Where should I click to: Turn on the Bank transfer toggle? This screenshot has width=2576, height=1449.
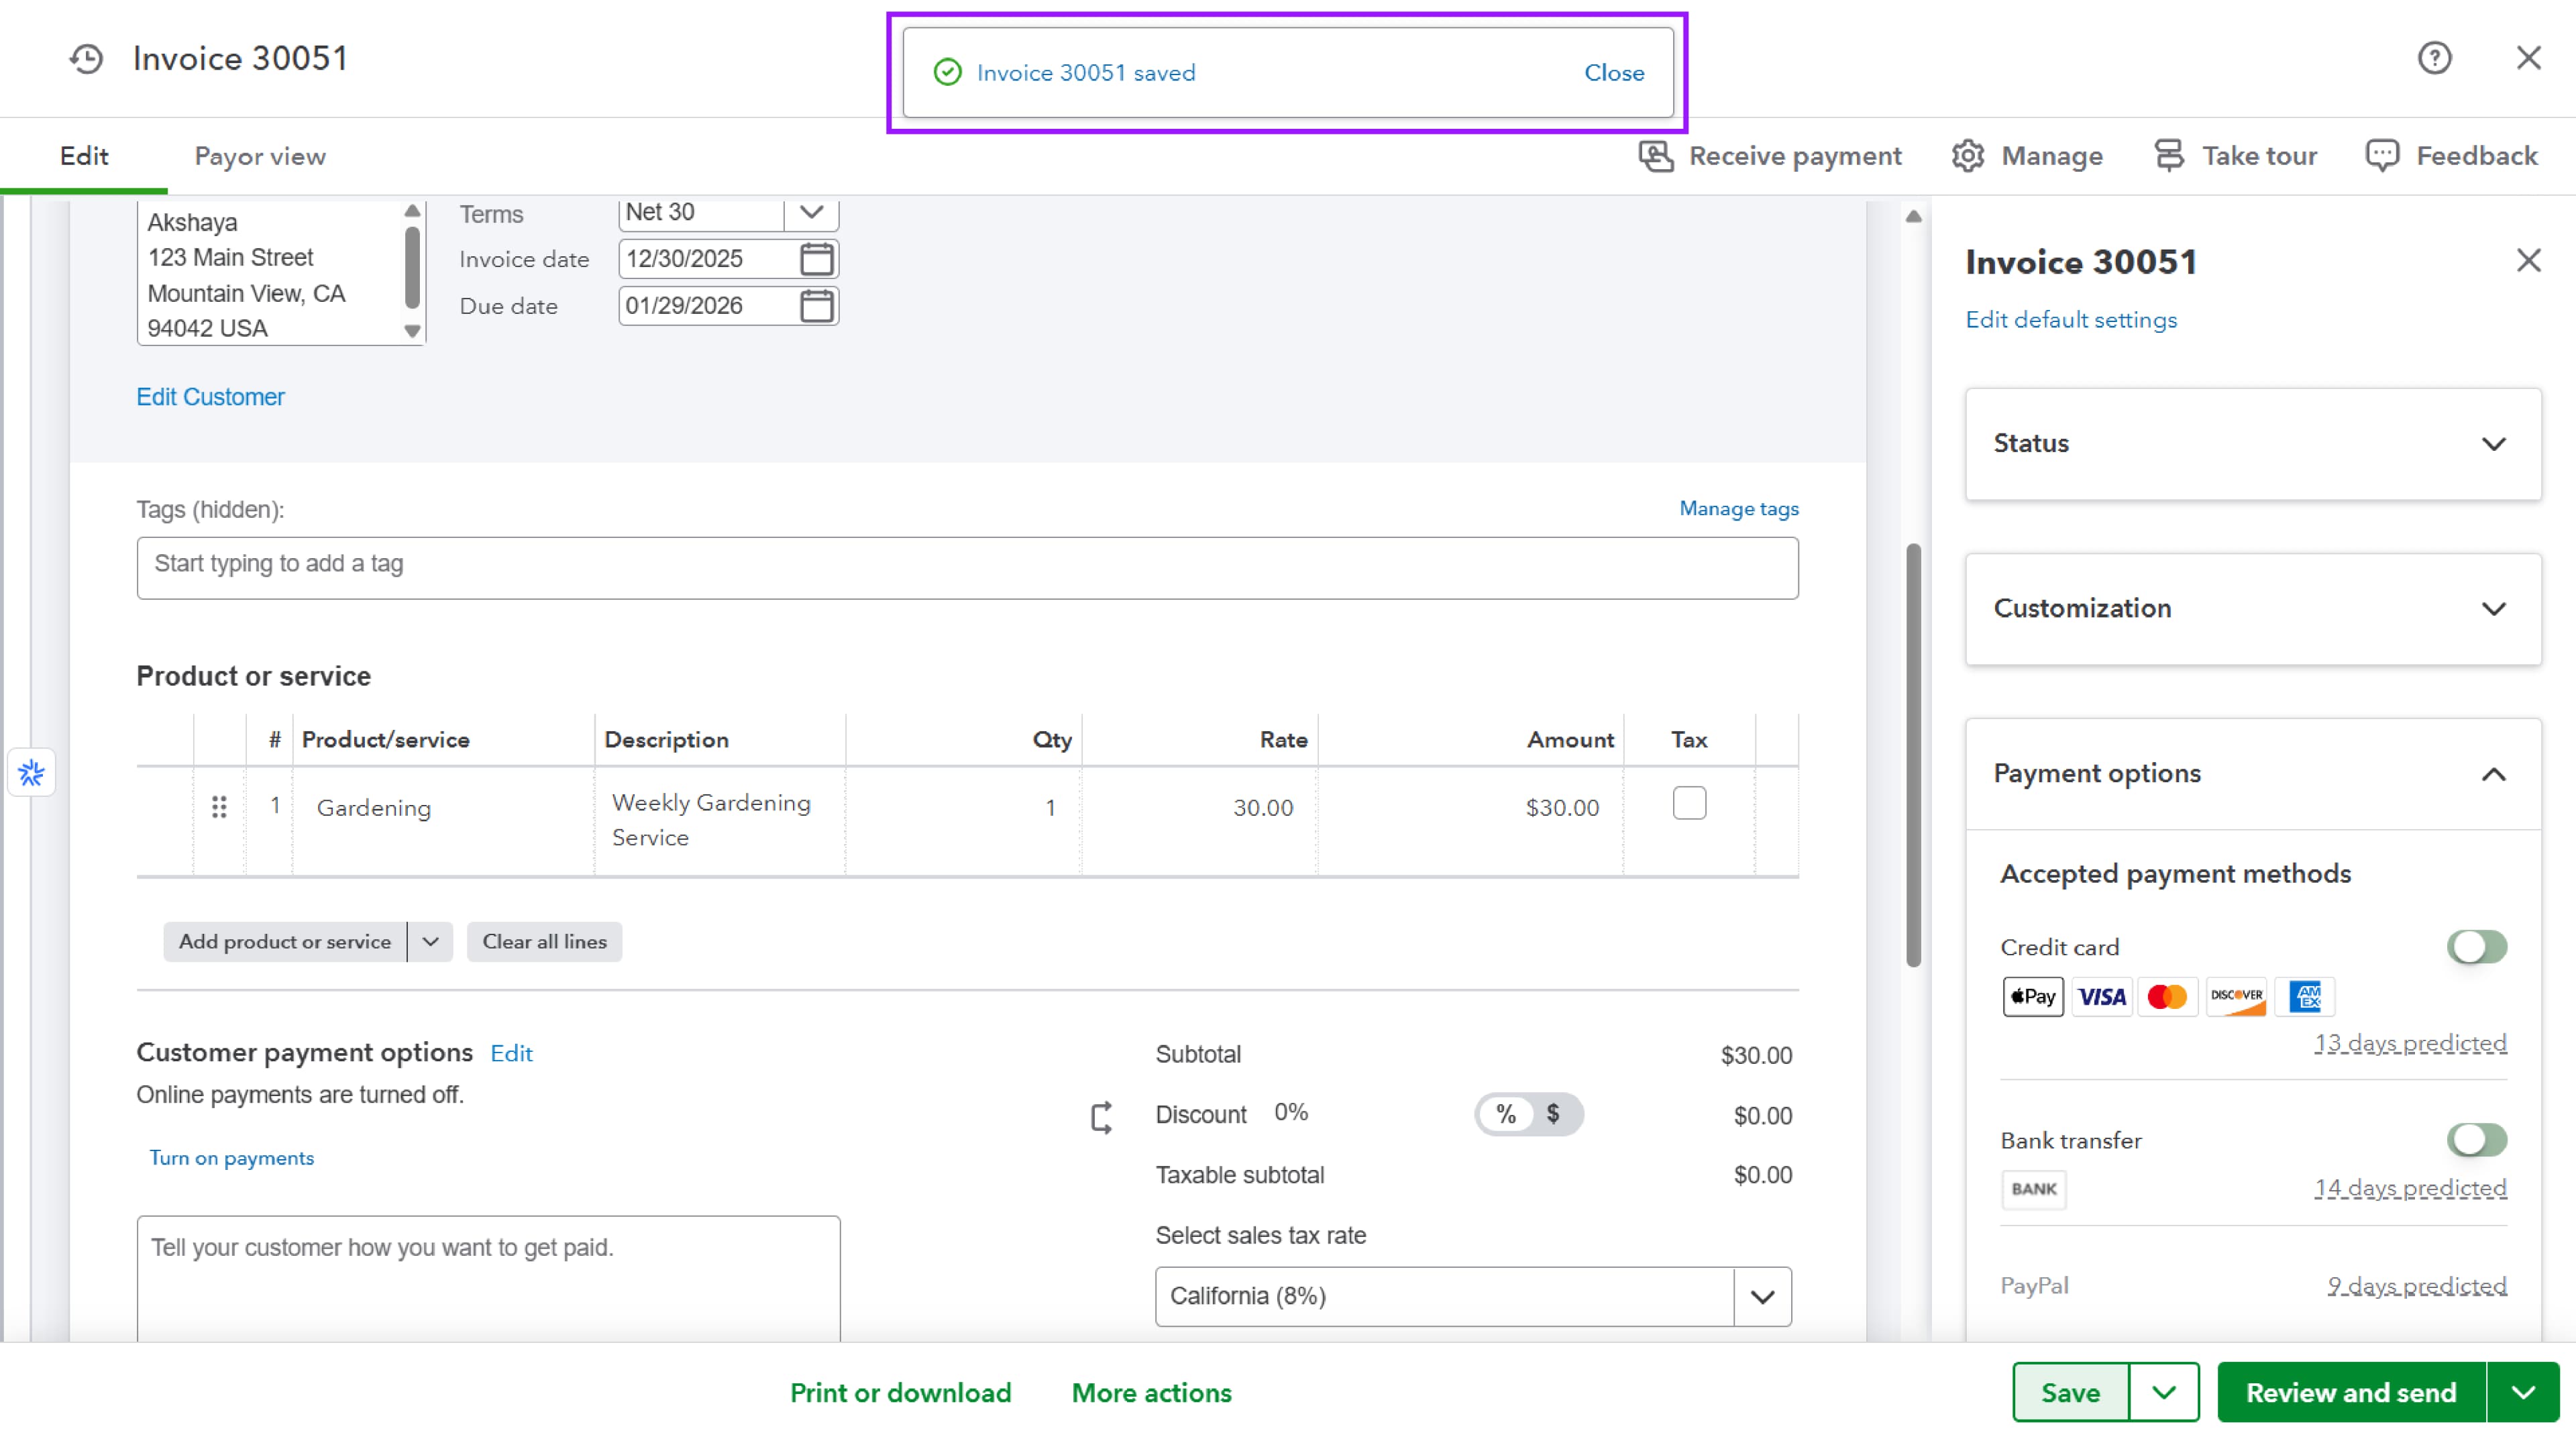(x=2476, y=1139)
